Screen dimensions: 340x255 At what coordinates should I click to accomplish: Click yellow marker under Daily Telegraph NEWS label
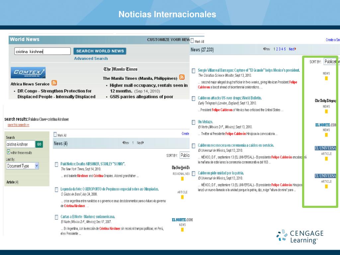click(326, 112)
